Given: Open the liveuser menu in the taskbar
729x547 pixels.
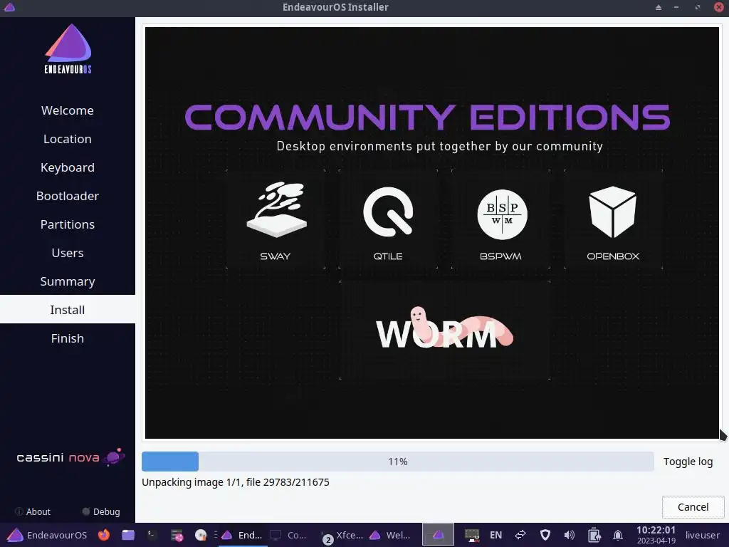Looking at the screenshot, I should (x=702, y=536).
